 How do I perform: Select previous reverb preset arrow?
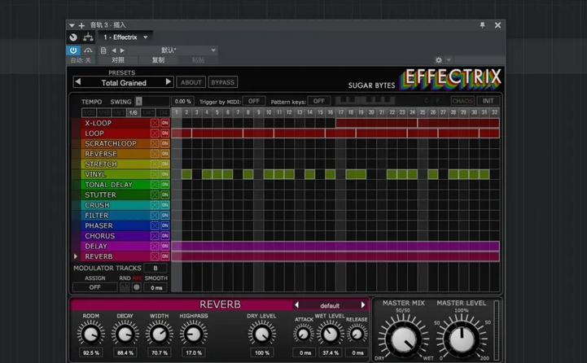tap(296, 305)
